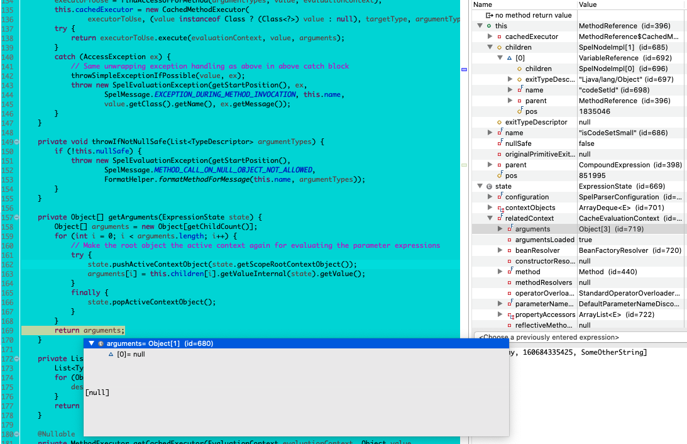Click the argumentsLoaded field icon
Viewport: 687px width, 444px height.
point(510,240)
